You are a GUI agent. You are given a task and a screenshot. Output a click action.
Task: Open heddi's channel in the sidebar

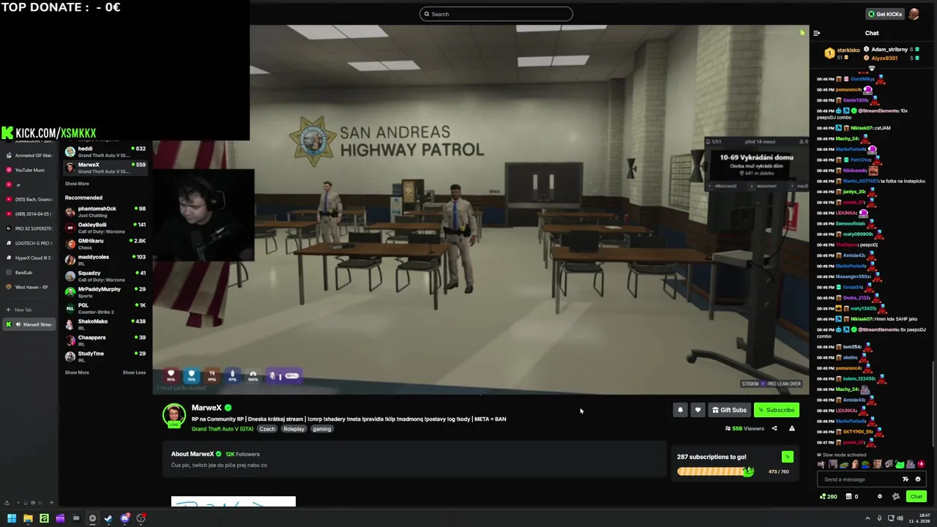[x=105, y=151]
